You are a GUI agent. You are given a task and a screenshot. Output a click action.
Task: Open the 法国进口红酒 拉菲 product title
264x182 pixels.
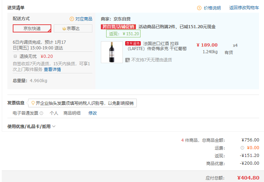tap(157, 46)
